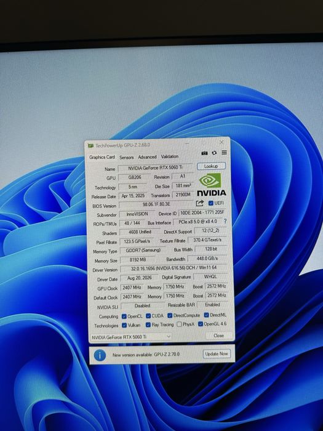This screenshot has width=323, height=431.
Task: Click the Lookup button
Action: click(x=211, y=166)
